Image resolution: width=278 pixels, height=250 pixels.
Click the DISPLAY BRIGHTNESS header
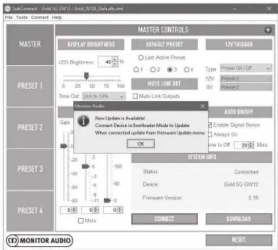pos(91,44)
